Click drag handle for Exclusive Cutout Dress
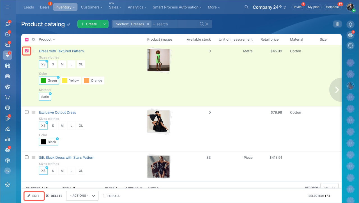This screenshot has height=203, width=359. [33, 112]
